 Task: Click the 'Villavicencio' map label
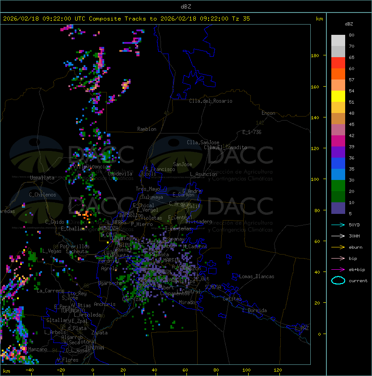click(x=90, y=167)
